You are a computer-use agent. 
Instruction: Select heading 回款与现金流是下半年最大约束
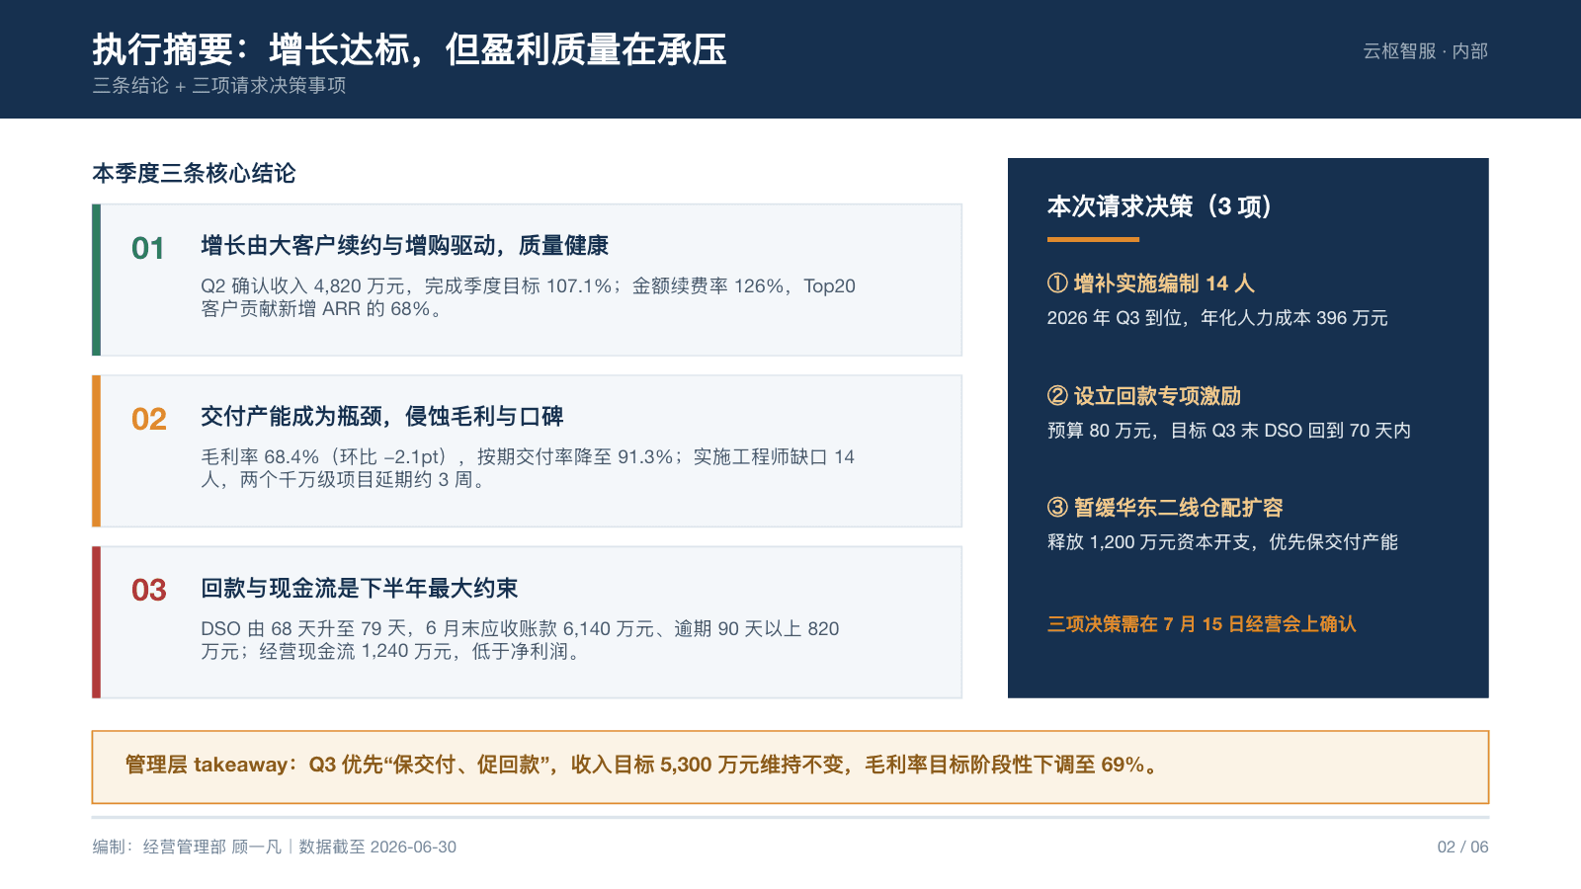click(360, 589)
